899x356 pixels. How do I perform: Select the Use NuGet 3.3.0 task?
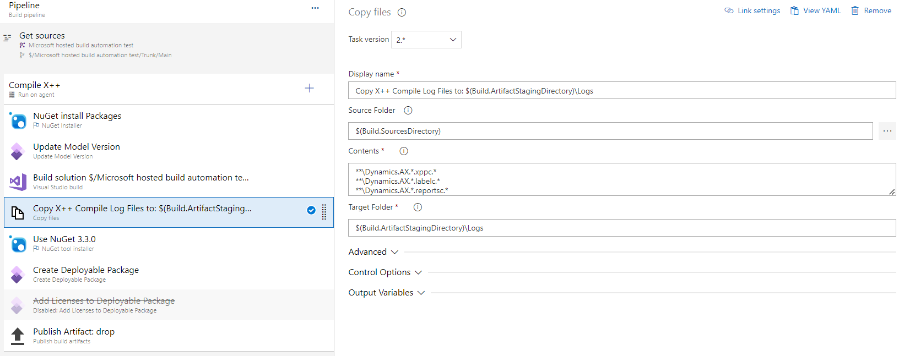[x=169, y=244]
